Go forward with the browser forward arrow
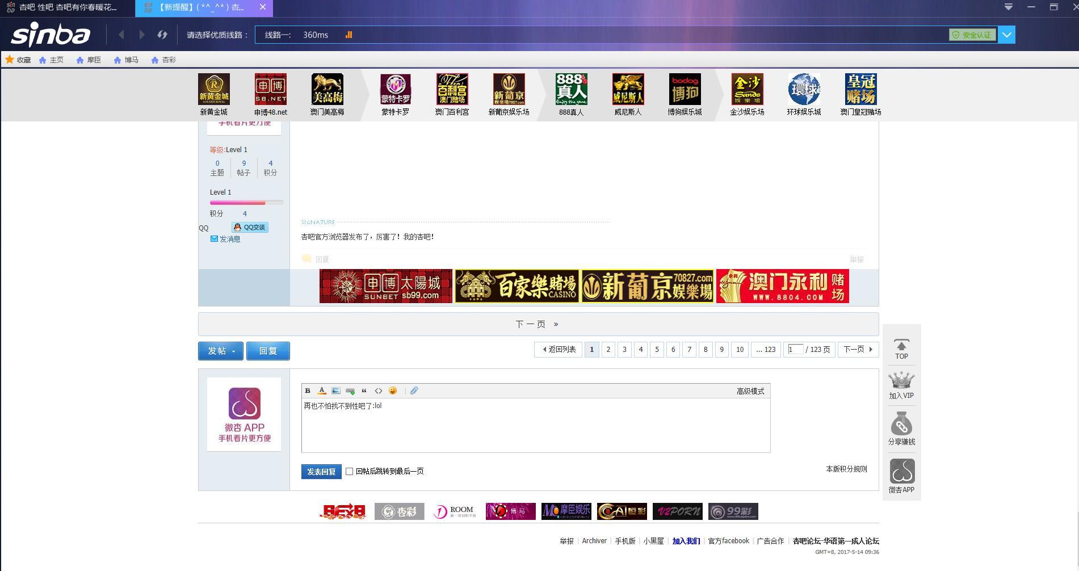 pyautogui.click(x=141, y=35)
